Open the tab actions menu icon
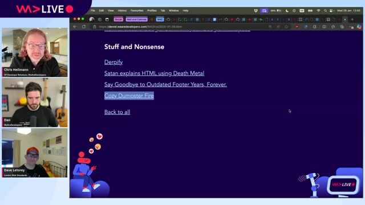This screenshot has height=205, width=365. click(x=107, y=19)
